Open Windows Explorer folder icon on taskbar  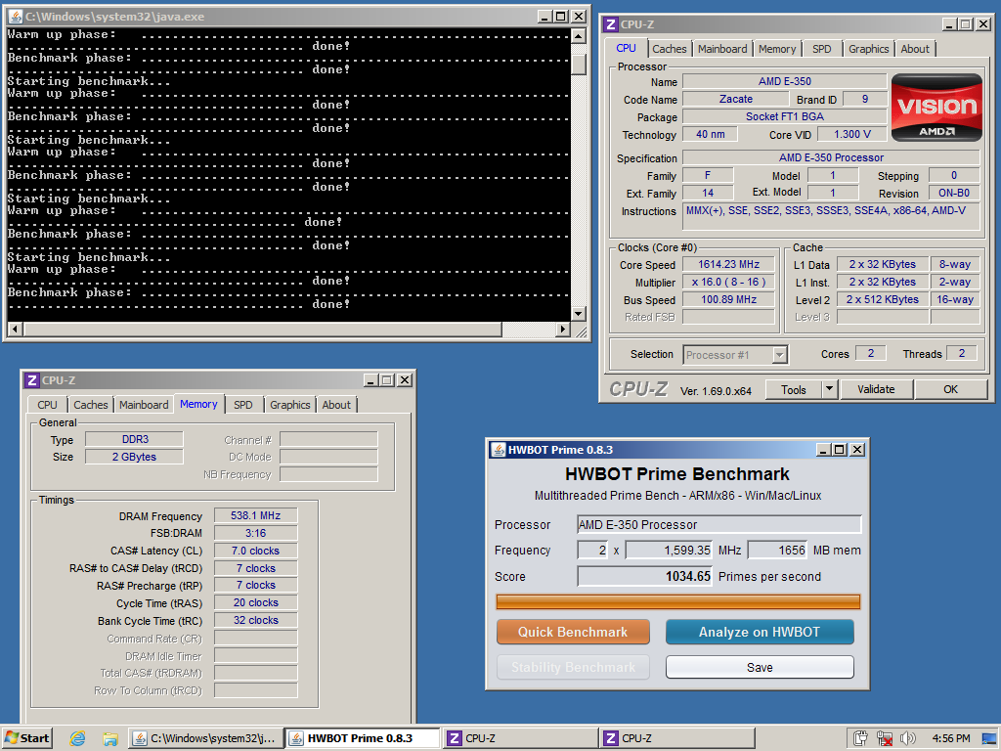click(109, 739)
